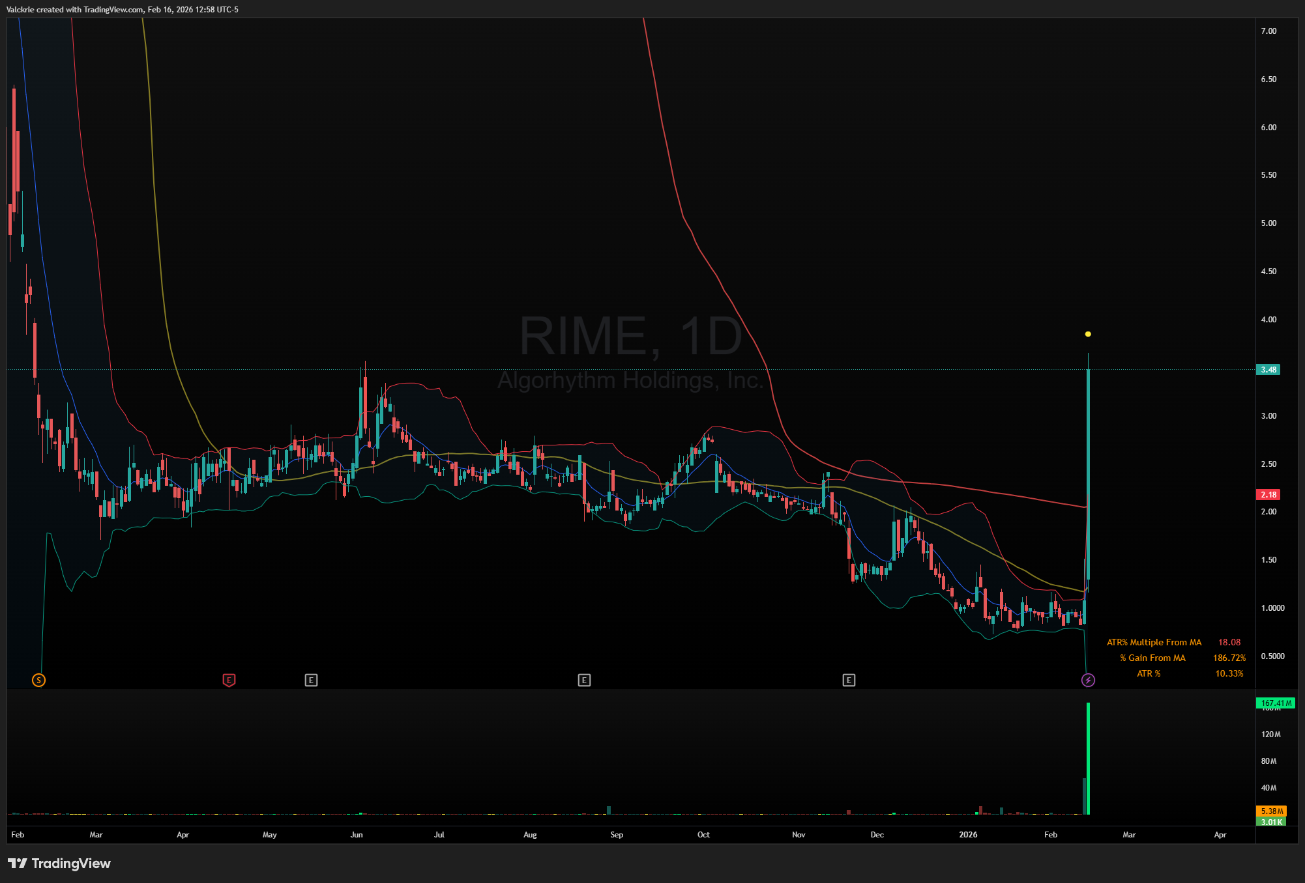Click the TradingView logo at bottom left
The width and height of the screenshot is (1305, 883).
point(59,863)
